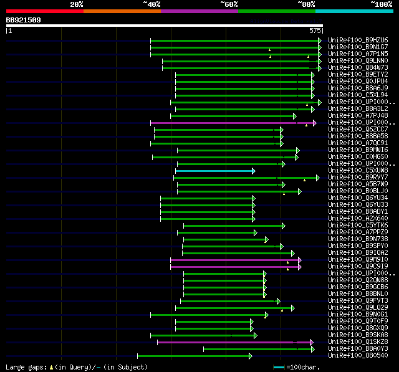The height and width of the screenshot is (372, 399).
Task: Click the query end position 575
Action: tap(315, 31)
